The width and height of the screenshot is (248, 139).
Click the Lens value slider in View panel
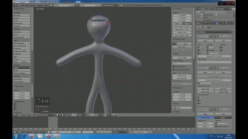(x=182, y=58)
